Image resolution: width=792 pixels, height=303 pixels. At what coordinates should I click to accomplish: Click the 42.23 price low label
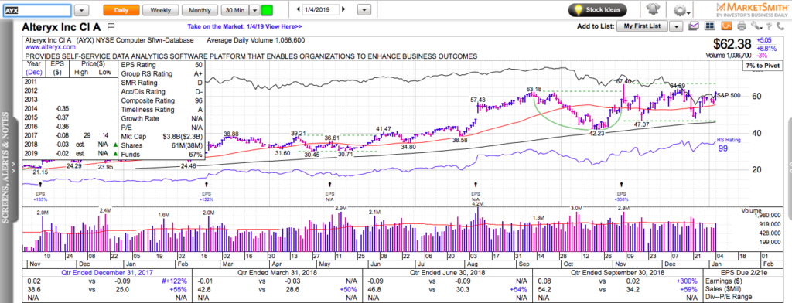[596, 134]
